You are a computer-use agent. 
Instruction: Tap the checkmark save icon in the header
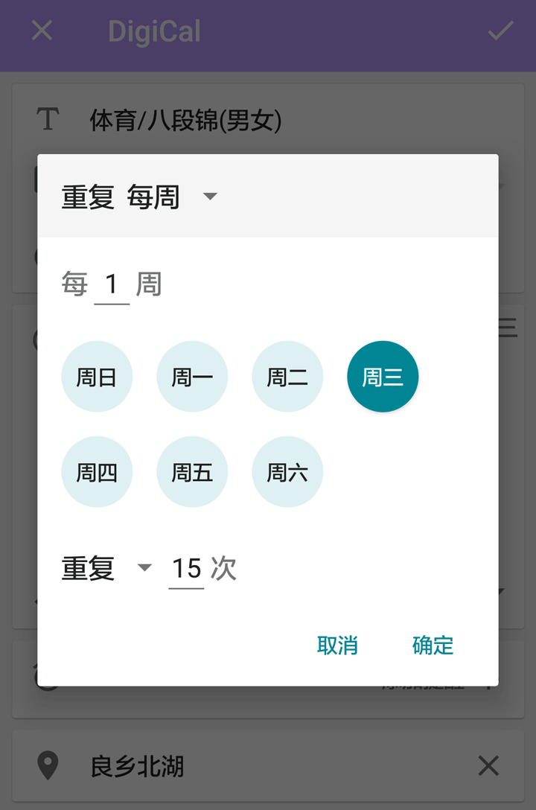(x=500, y=31)
